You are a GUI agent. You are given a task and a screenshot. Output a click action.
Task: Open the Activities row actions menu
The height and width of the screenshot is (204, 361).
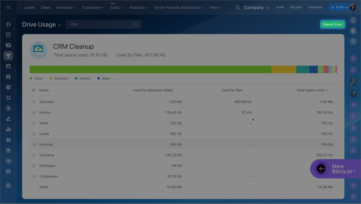tap(34, 102)
